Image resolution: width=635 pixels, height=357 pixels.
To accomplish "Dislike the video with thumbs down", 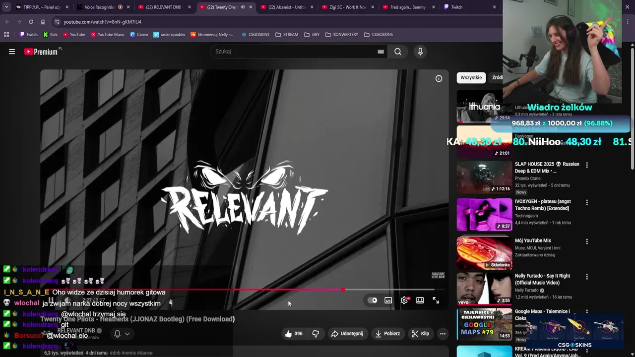I will point(316,334).
